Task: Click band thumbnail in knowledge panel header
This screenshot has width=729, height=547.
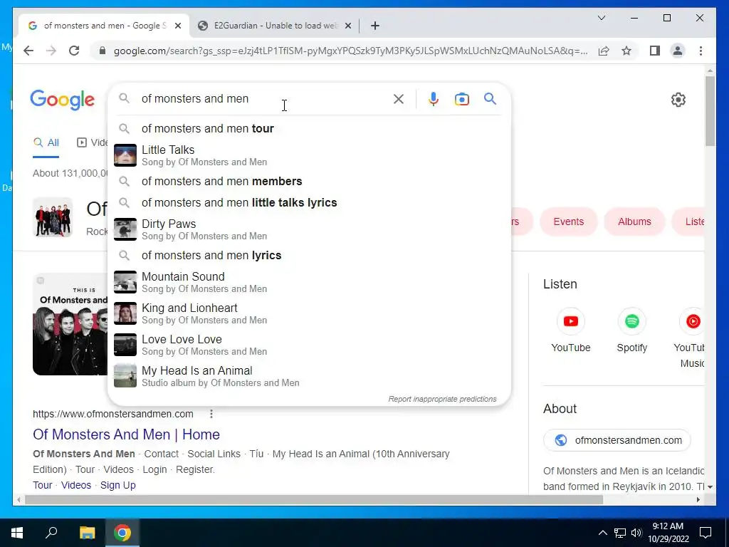Action: click(53, 217)
